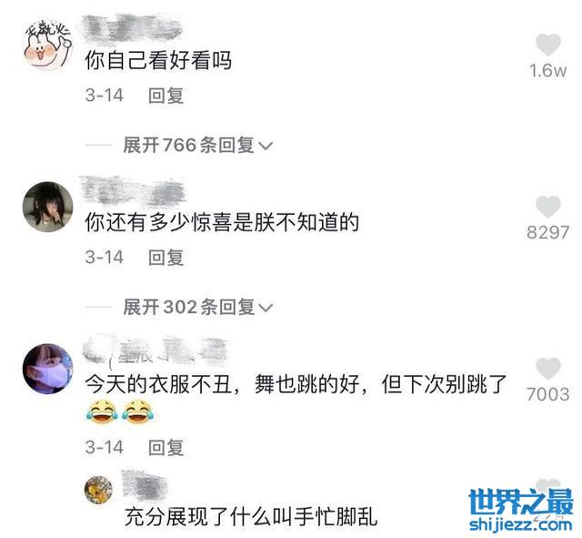
Task: Open blurred username of the masked-avatar commenter
Action: click(154, 350)
